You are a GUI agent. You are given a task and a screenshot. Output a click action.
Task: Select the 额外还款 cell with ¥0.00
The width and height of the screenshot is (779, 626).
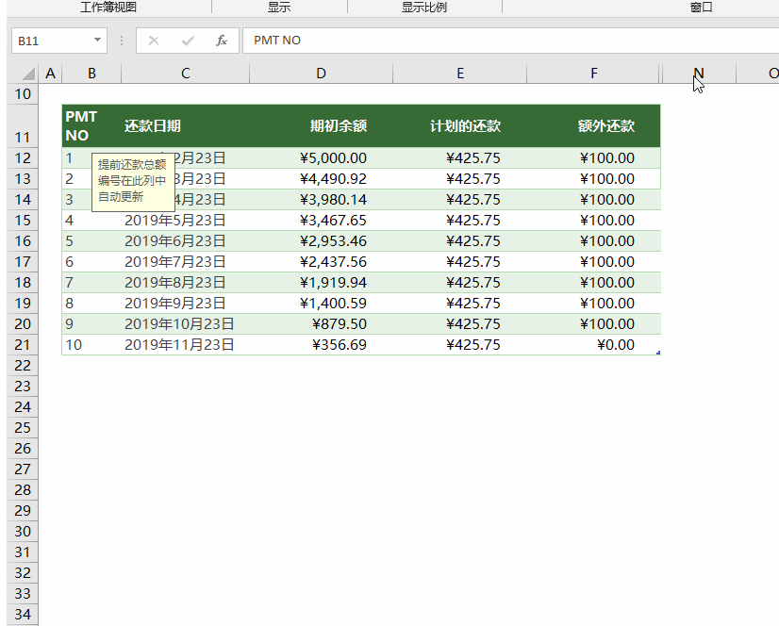tap(594, 345)
